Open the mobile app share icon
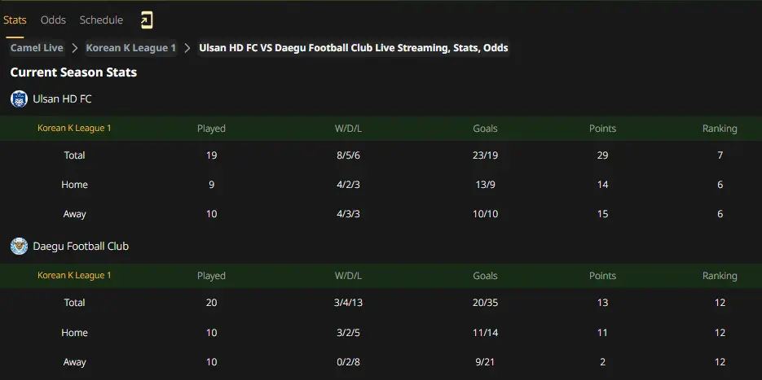Screen dimensions: 762x380 (147, 20)
